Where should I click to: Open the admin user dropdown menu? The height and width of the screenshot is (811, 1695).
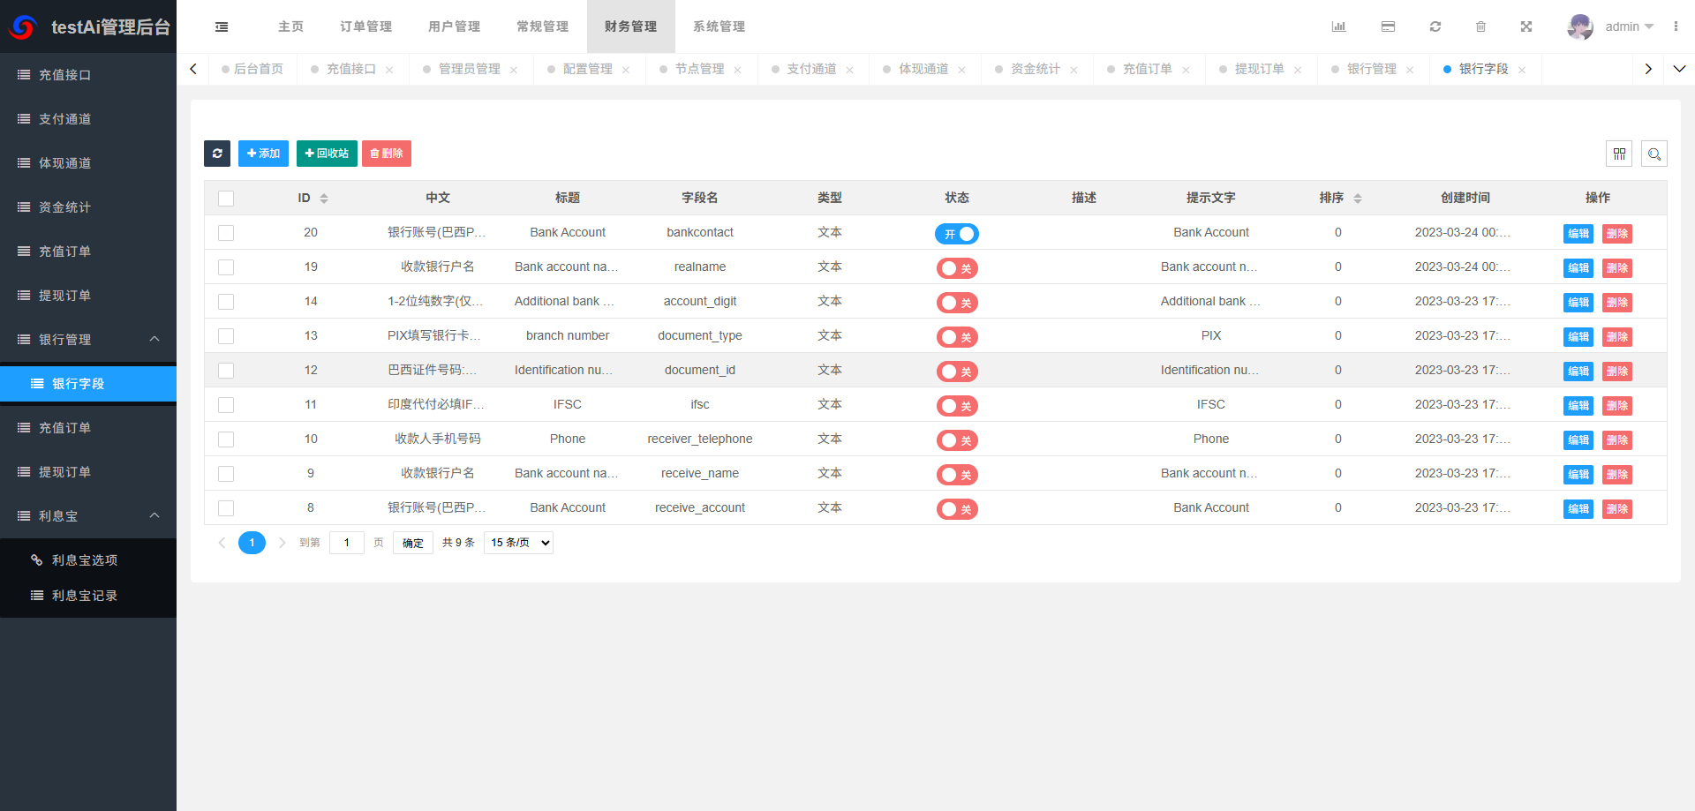(1624, 26)
